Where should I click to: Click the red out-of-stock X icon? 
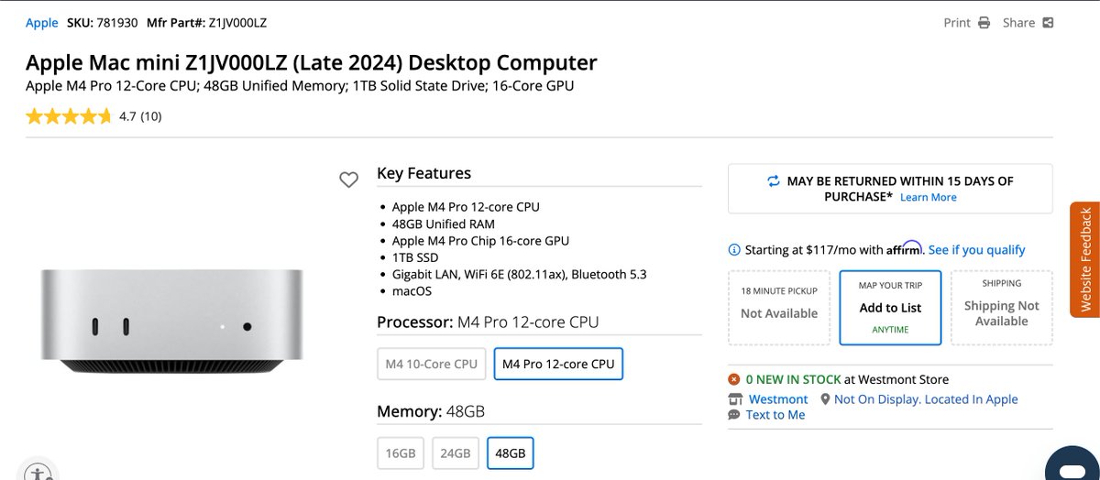pyautogui.click(x=734, y=379)
